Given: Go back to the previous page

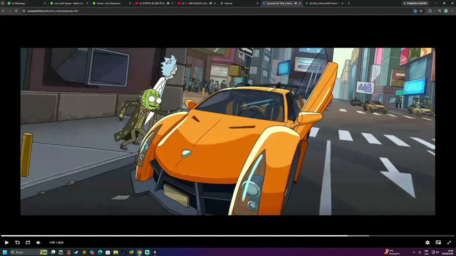Looking at the screenshot, I should click(x=3, y=11).
